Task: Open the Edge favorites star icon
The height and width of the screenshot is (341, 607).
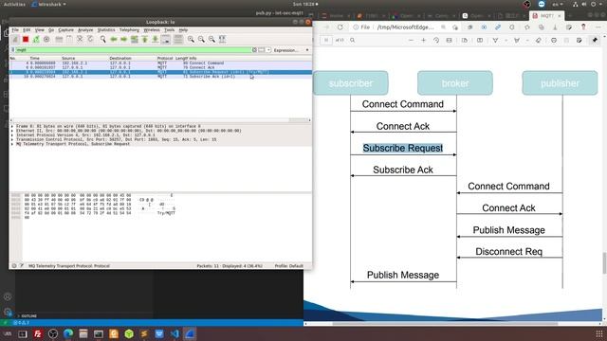Action: point(527,27)
